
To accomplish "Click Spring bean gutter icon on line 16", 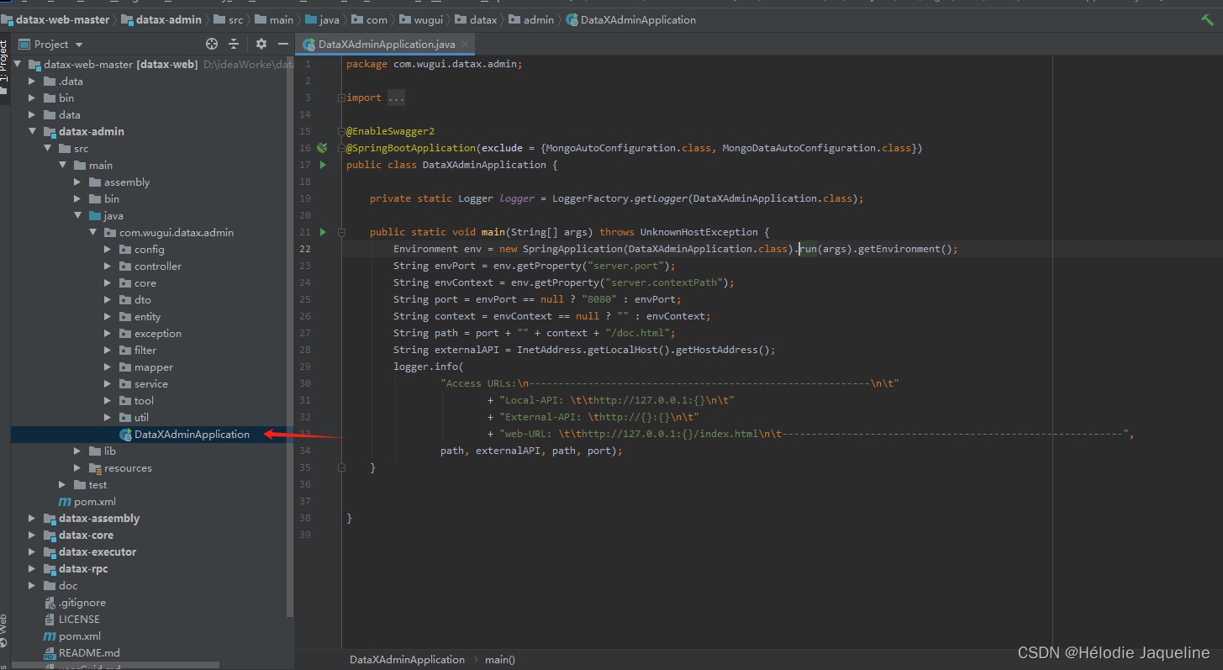I will (322, 148).
